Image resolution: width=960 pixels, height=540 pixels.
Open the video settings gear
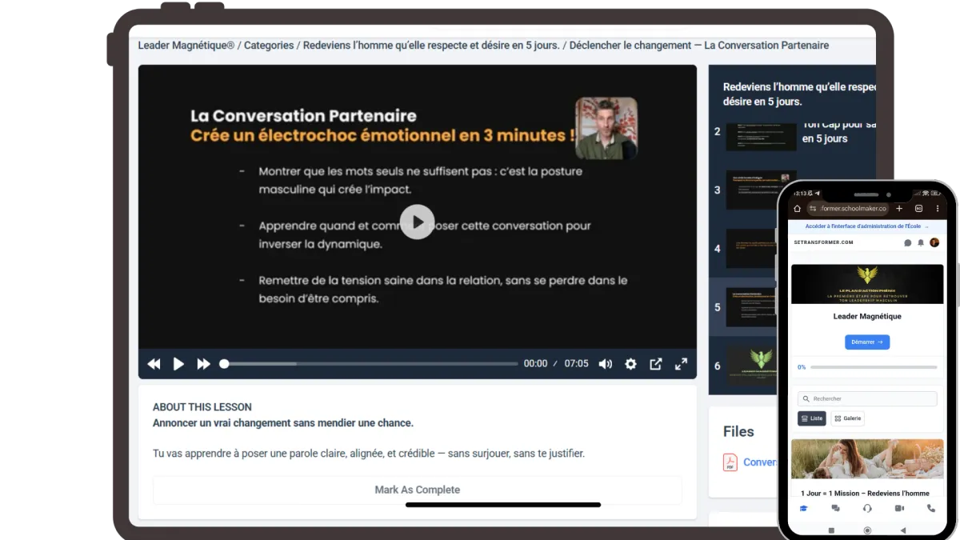(x=630, y=364)
